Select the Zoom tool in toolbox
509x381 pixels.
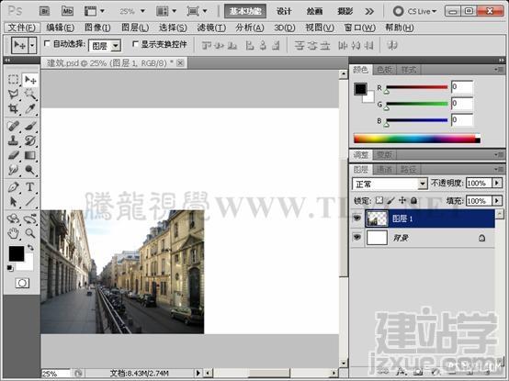pyautogui.click(x=30, y=233)
